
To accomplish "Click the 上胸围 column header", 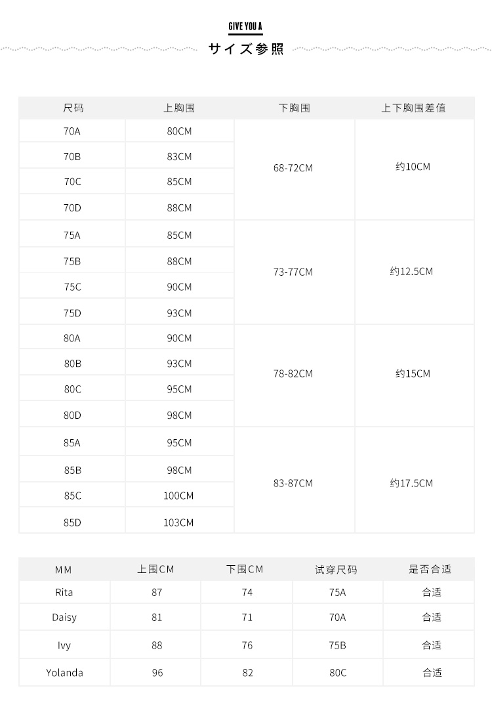I will (179, 108).
